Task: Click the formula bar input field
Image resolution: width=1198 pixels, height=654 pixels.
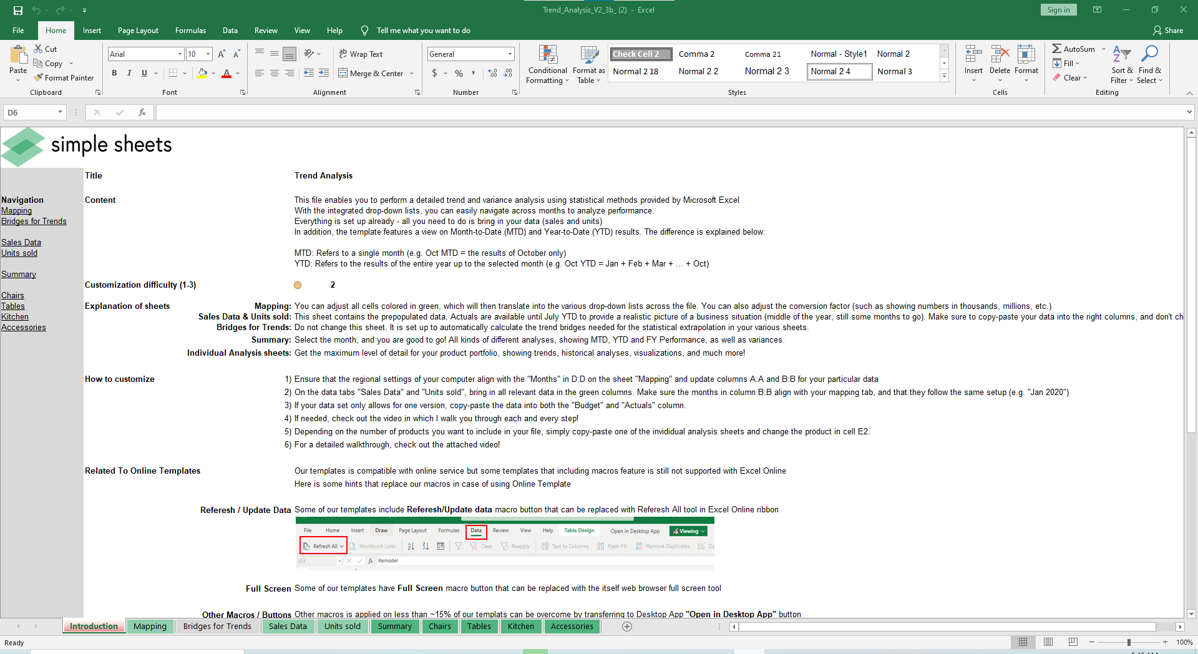Action: [671, 112]
